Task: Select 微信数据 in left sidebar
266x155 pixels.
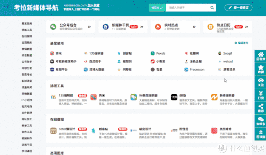Action: [x=27, y=49]
